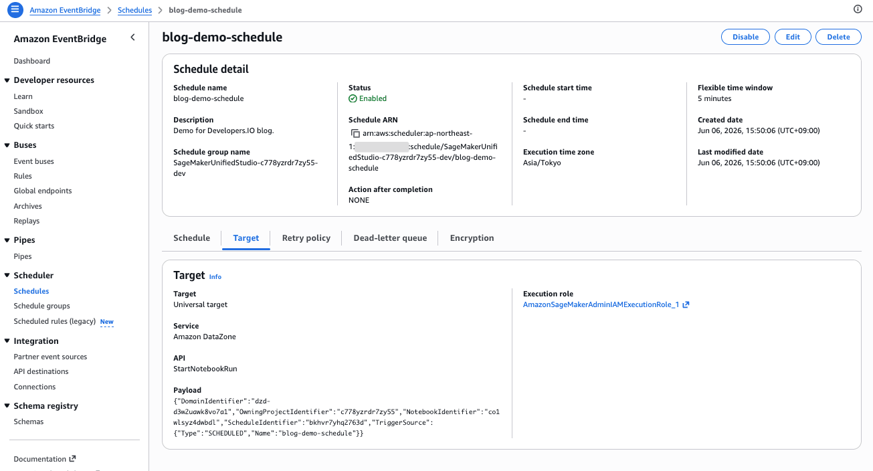Click the Universal target value
Image resolution: width=873 pixels, height=471 pixels.
pyautogui.click(x=201, y=304)
